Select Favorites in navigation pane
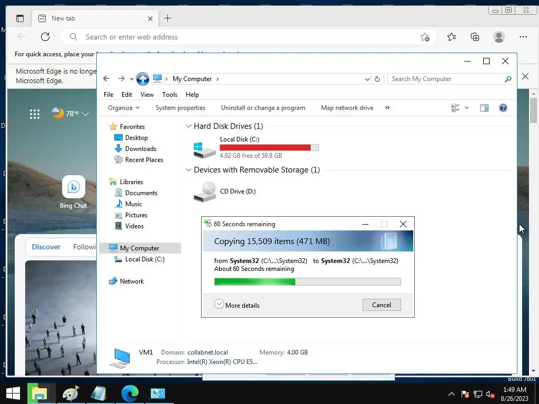The image size is (539, 404). [x=132, y=127]
